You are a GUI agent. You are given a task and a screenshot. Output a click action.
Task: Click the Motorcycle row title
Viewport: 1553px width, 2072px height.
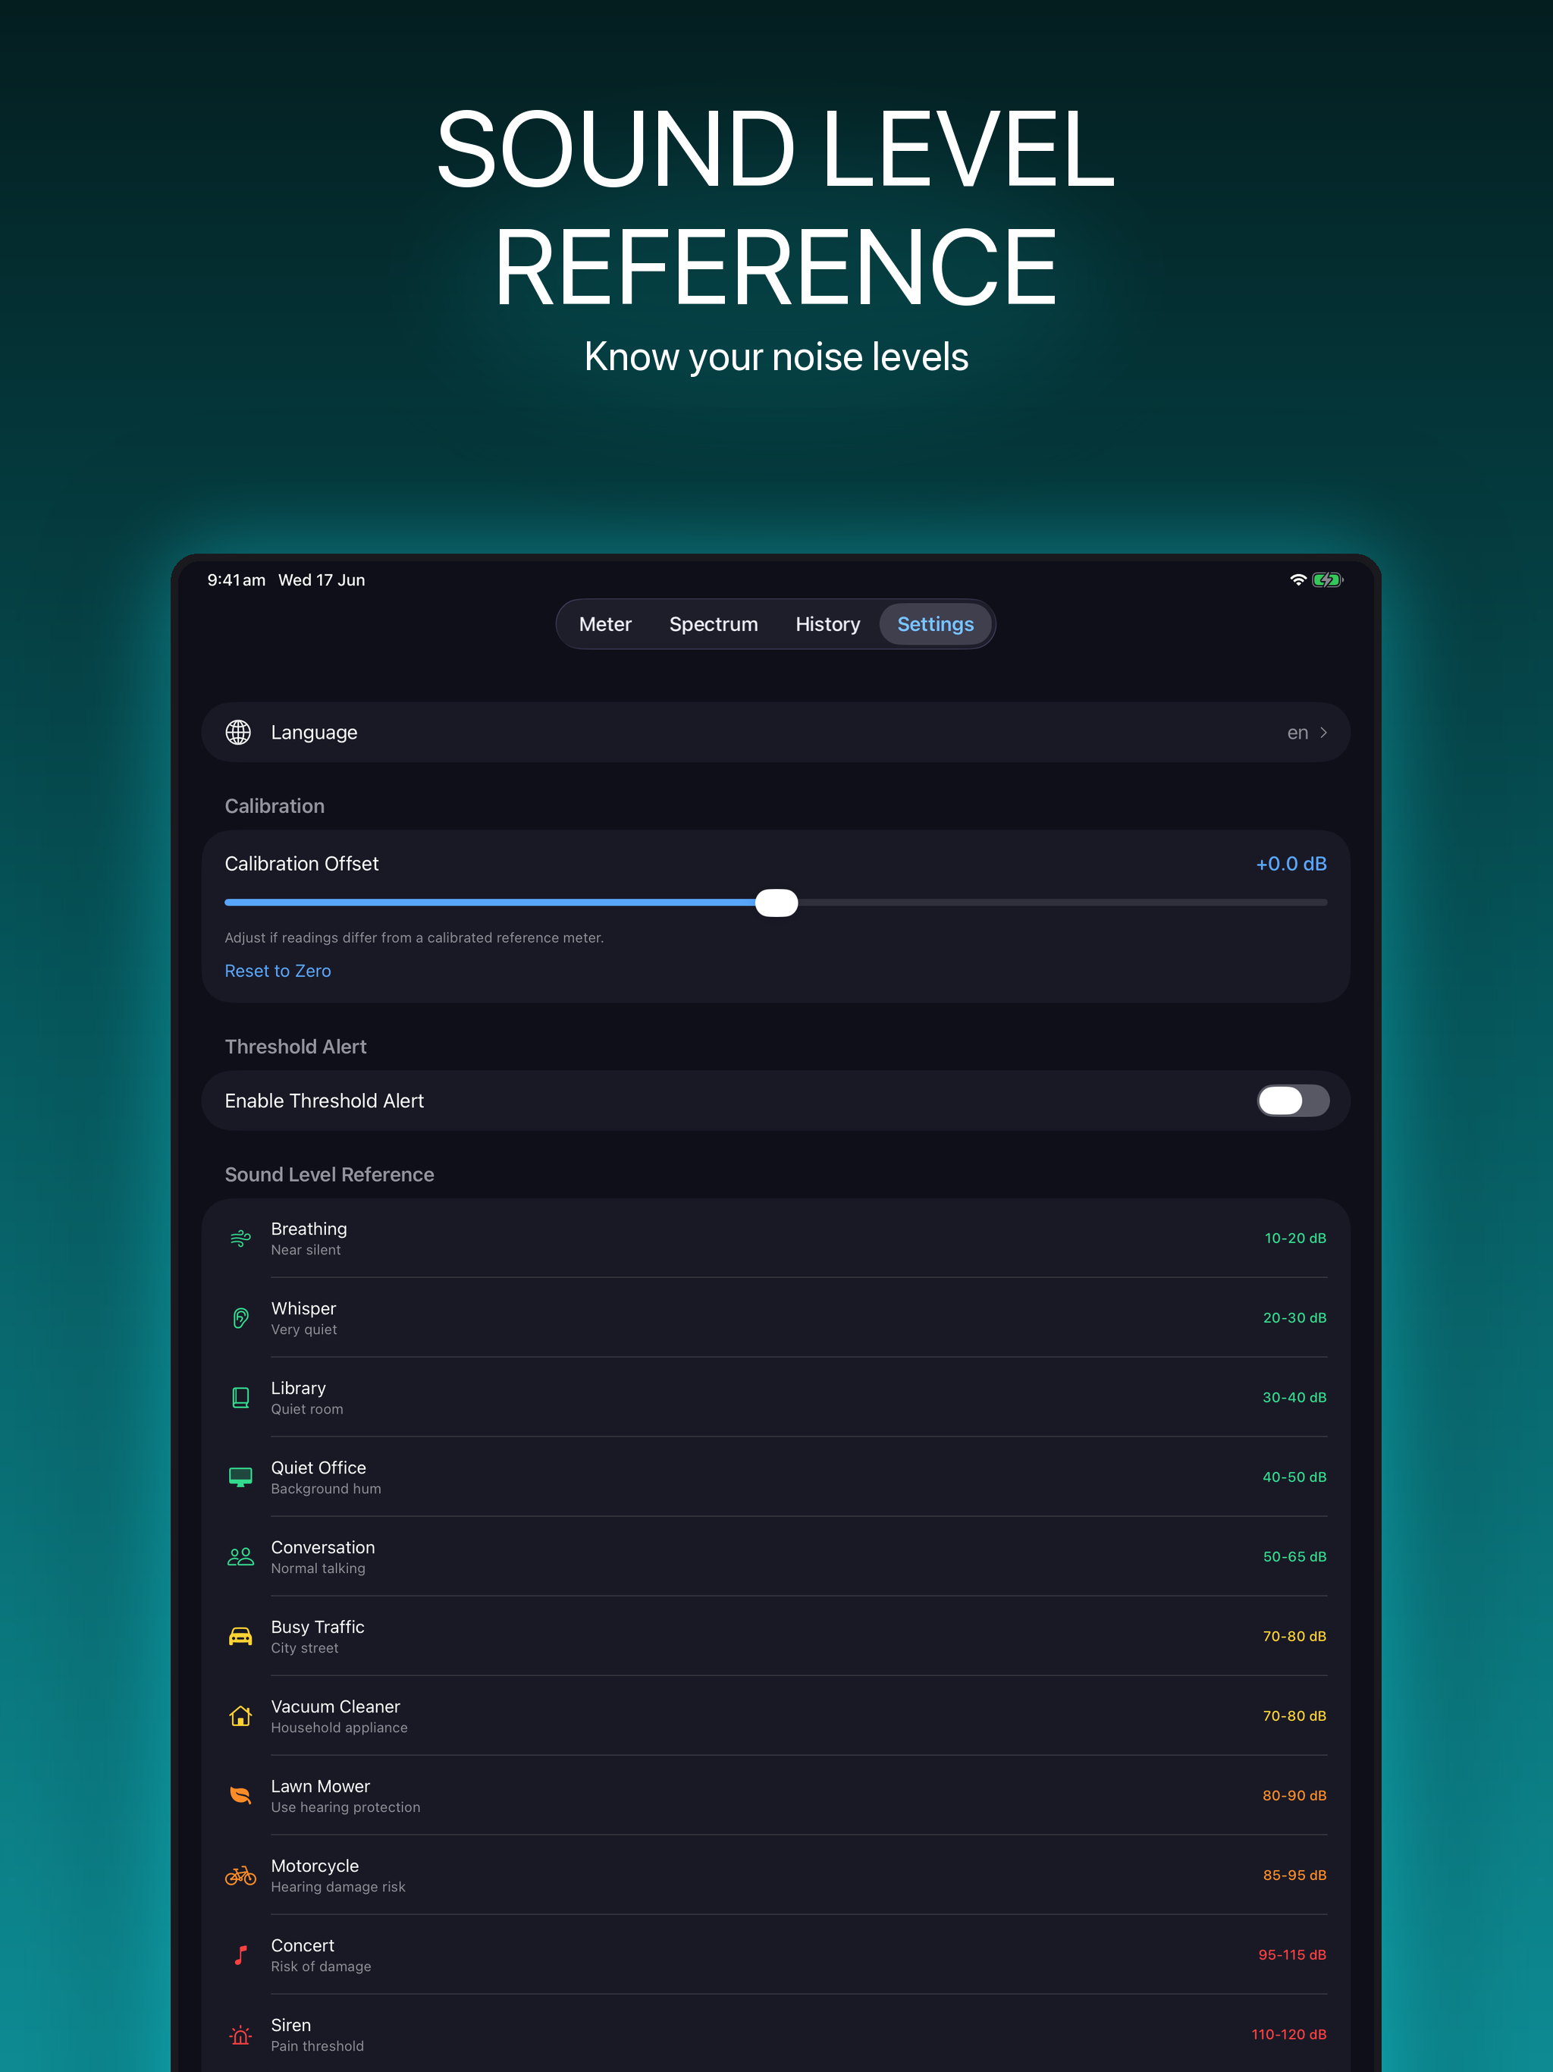(x=315, y=1866)
